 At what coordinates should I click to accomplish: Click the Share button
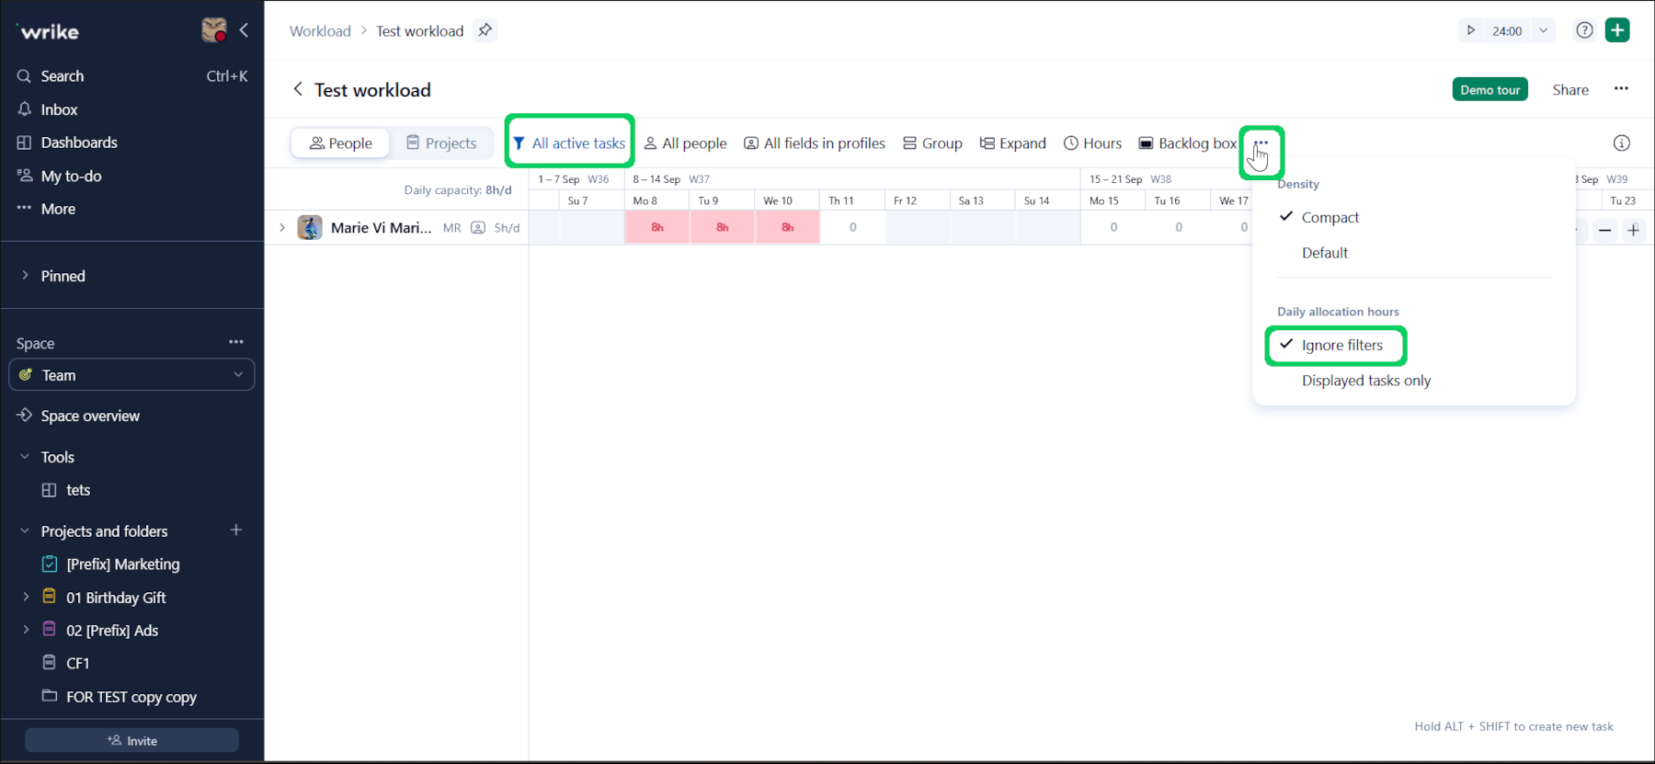pyautogui.click(x=1570, y=90)
